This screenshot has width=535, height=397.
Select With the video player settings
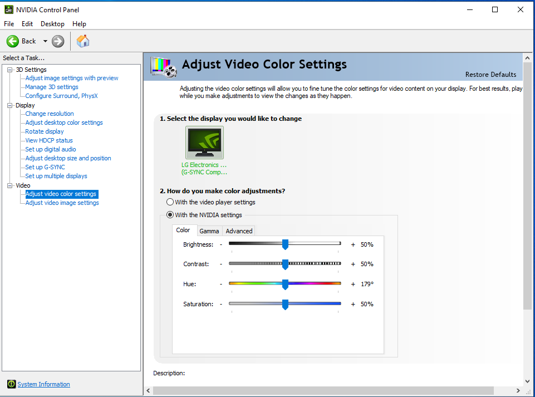(x=170, y=202)
